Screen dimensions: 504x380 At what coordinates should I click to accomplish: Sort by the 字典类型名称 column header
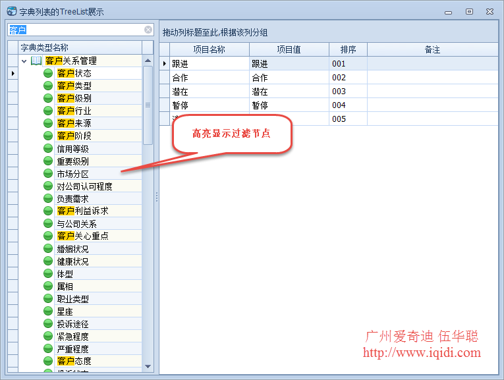[x=80, y=47]
